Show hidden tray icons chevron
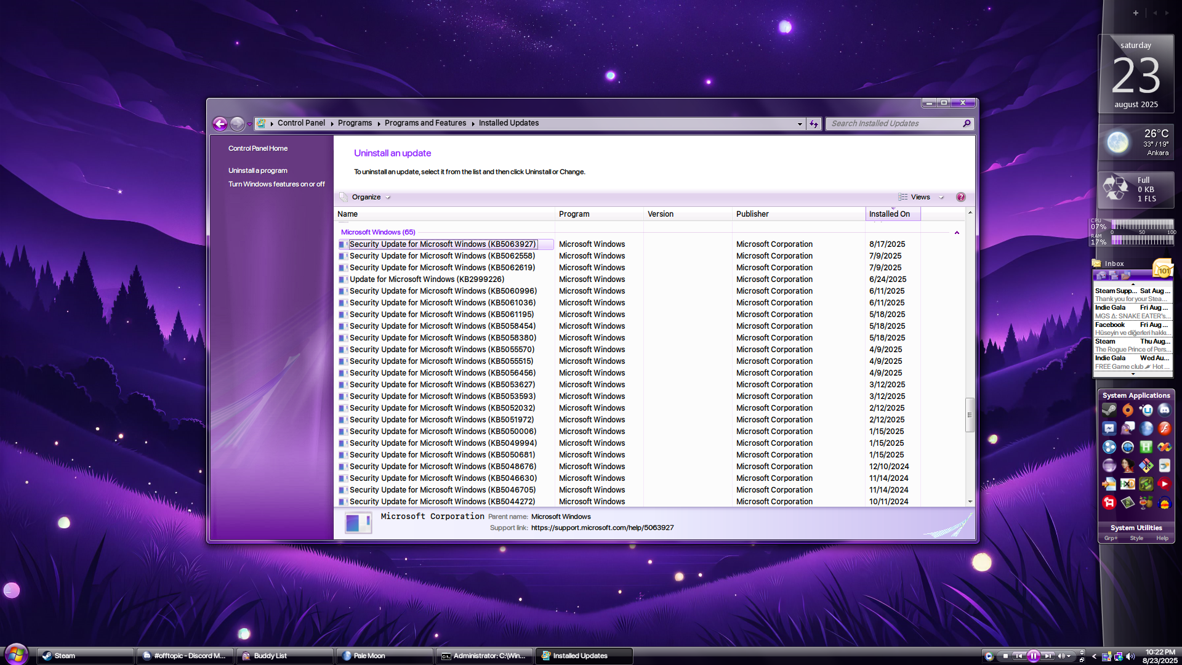This screenshot has height=665, width=1182. 1094,656
